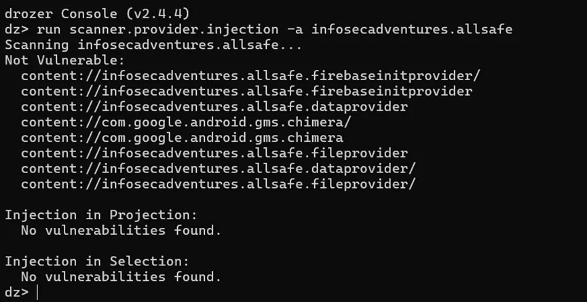This screenshot has width=587, height=302.
Task: Click the allsafe.fileprovider/ URI with slash
Action: click(219, 184)
